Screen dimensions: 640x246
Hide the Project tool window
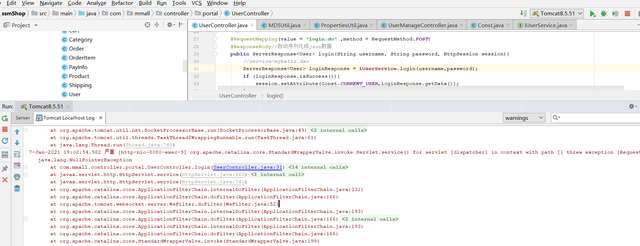pos(181,25)
